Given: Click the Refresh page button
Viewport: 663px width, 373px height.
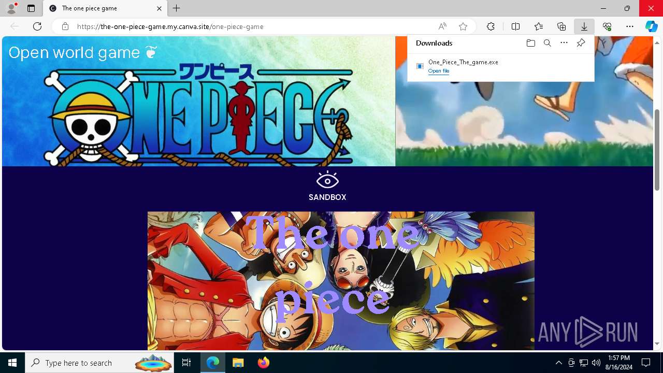Looking at the screenshot, I should click(37, 26).
